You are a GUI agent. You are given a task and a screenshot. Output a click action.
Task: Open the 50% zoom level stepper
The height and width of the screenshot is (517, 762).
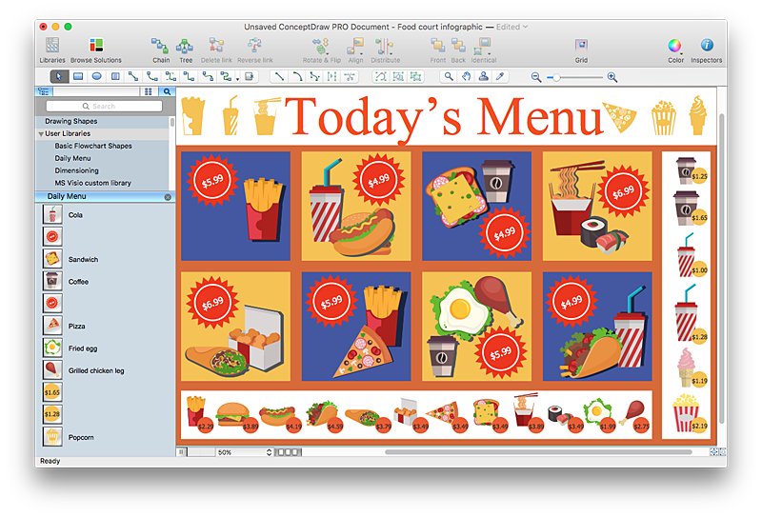coord(269,452)
